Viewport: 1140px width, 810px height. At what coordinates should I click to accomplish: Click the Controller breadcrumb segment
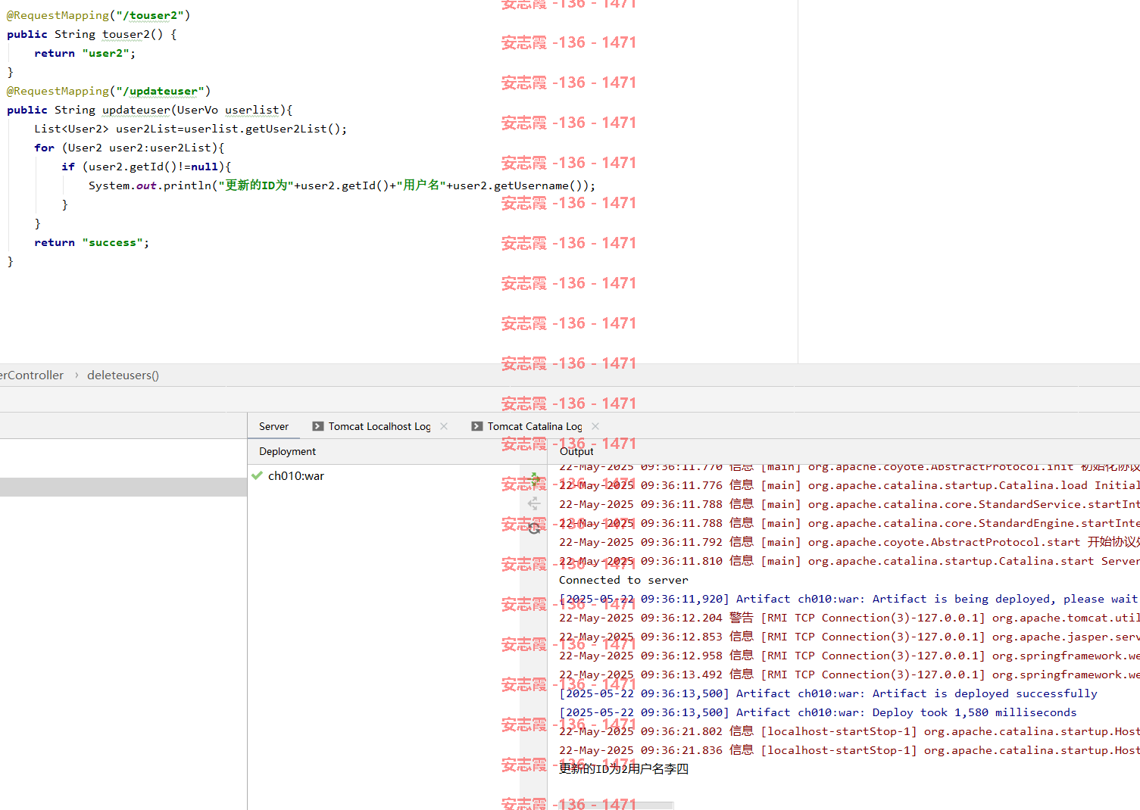click(x=32, y=375)
